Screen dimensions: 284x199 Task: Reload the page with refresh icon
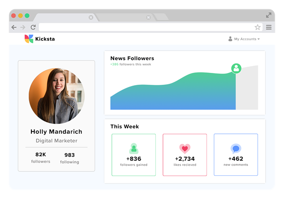click(33, 27)
